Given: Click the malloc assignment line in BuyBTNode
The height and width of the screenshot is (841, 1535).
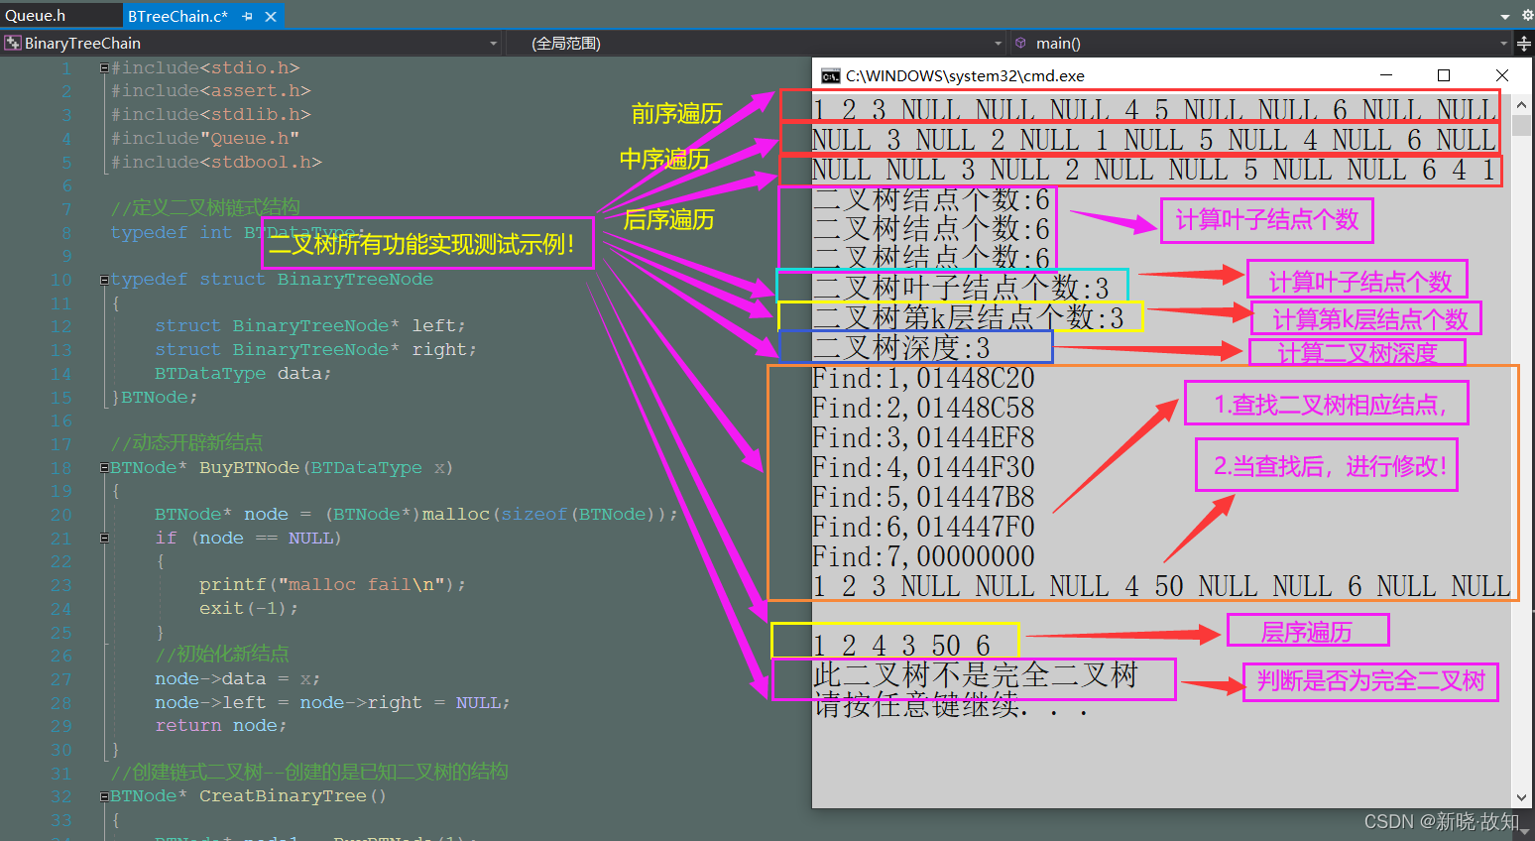Looking at the screenshot, I should (x=416, y=515).
